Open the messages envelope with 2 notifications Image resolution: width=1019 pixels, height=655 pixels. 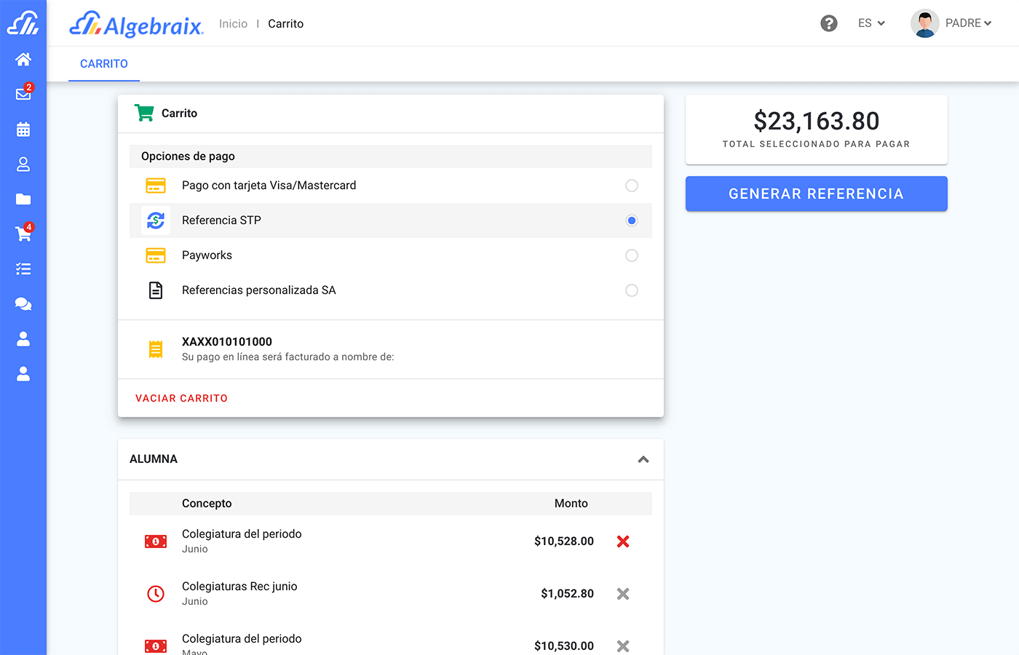click(23, 94)
